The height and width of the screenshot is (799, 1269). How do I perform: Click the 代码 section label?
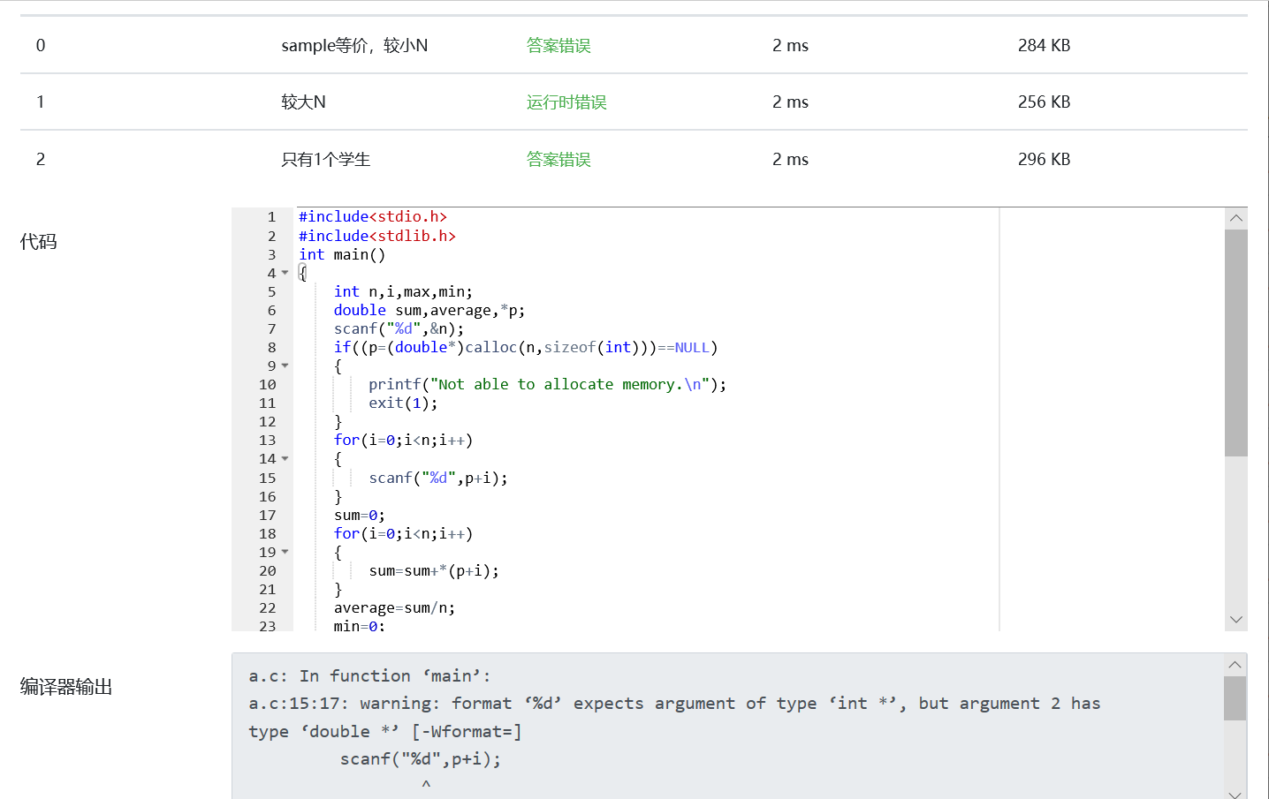38,242
